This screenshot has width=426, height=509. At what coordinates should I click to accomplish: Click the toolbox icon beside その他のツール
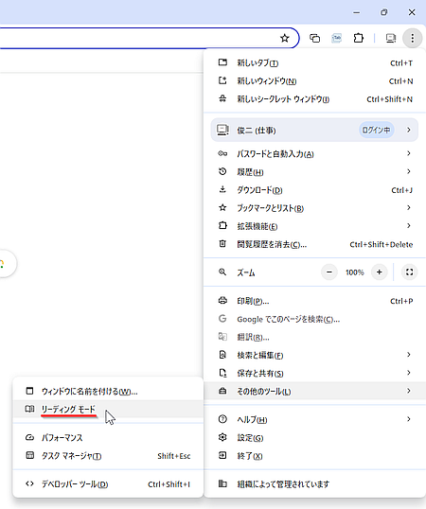[222, 391]
